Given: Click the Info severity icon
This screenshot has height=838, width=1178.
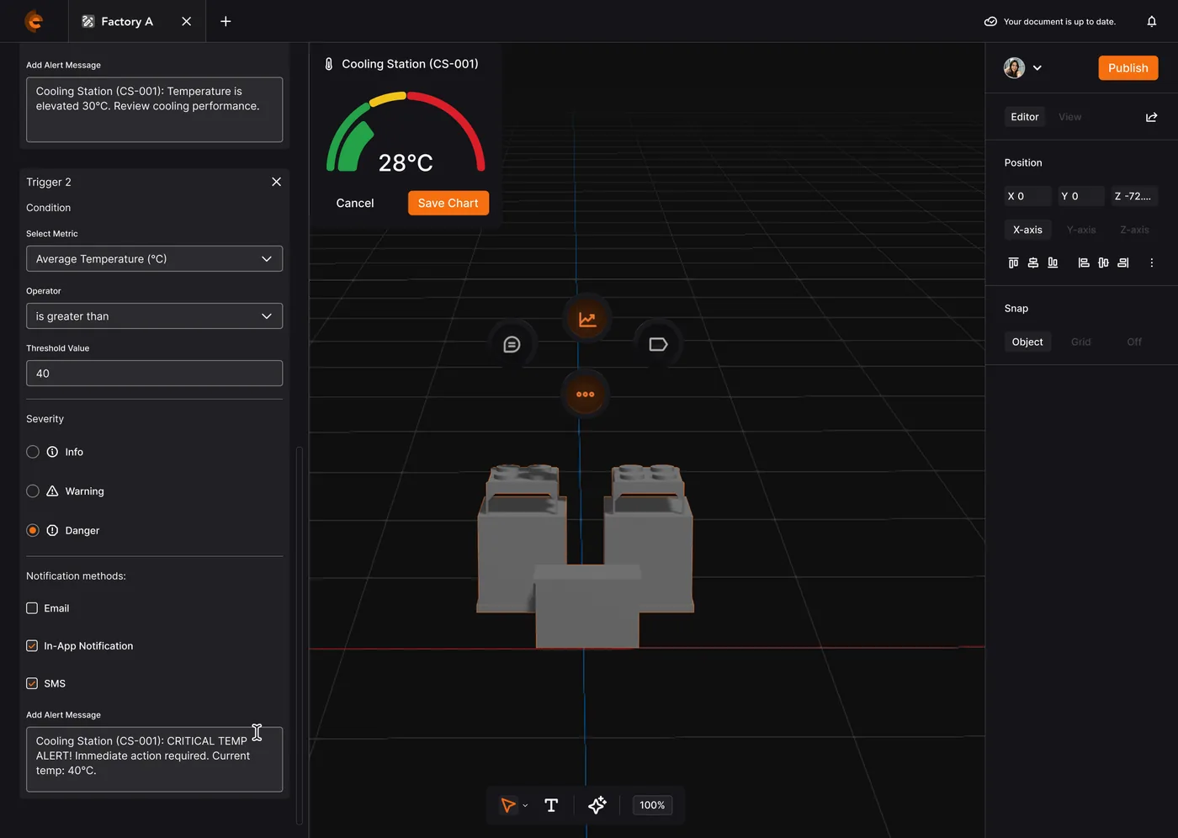Looking at the screenshot, I should [52, 452].
